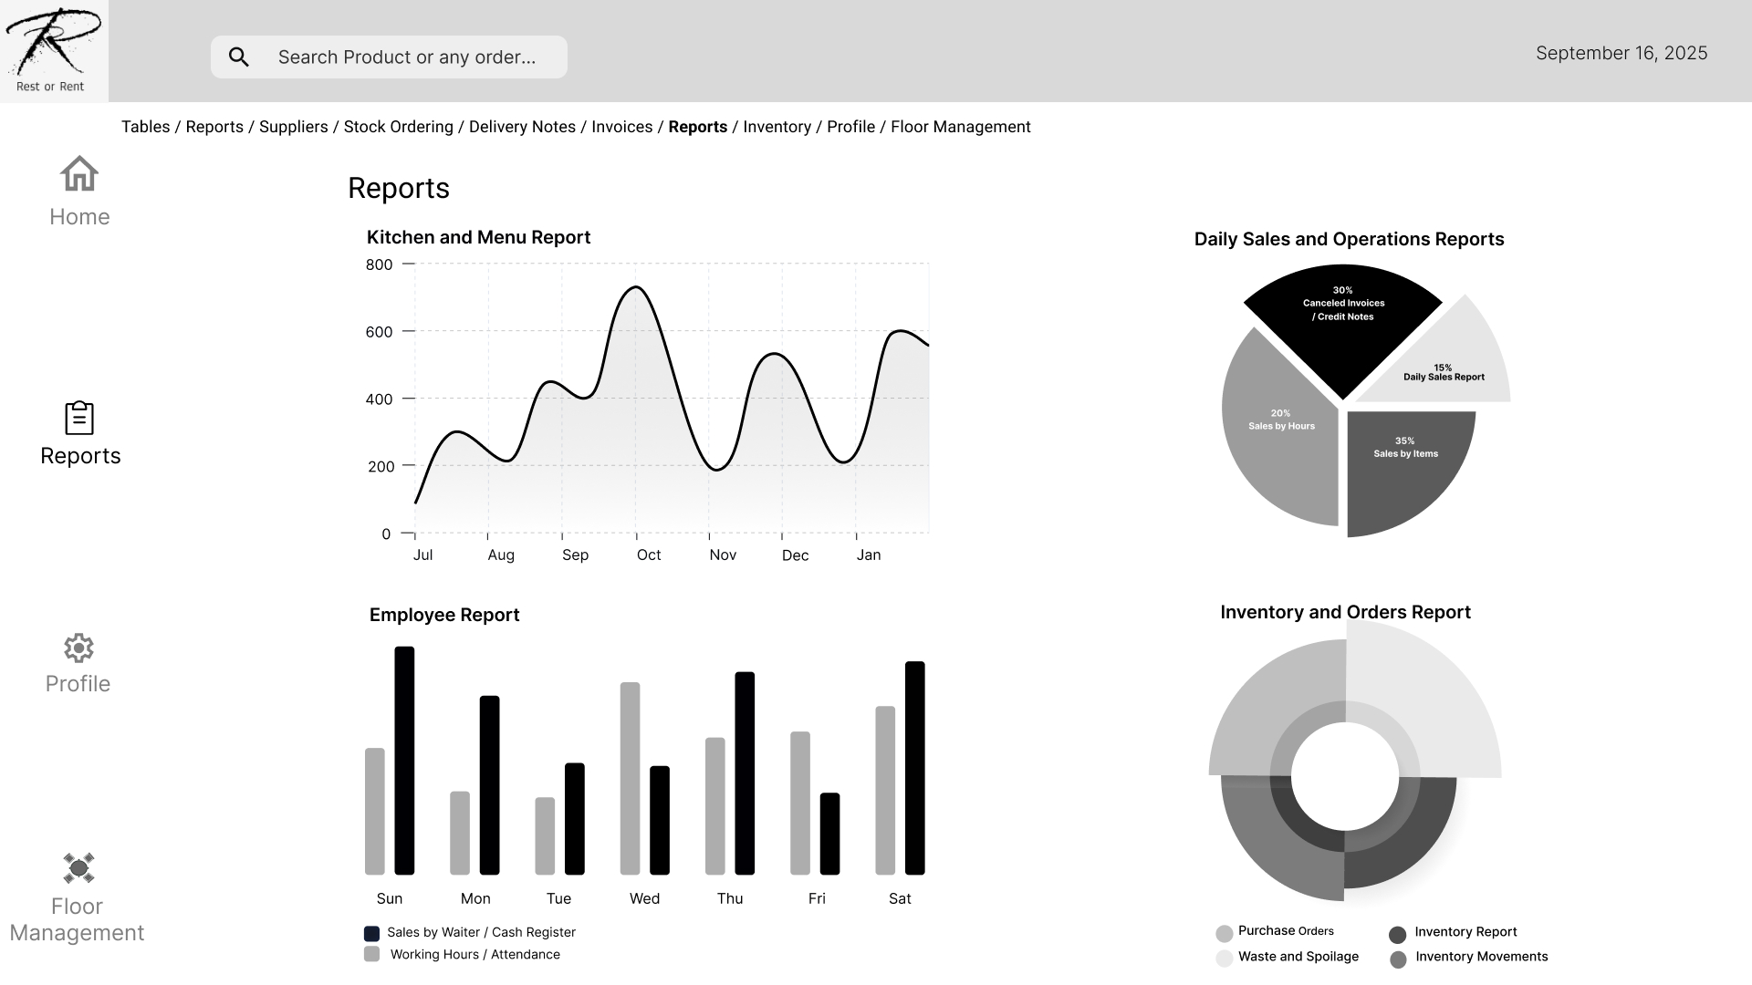1752x985 pixels.
Task: Click the Inventory Movements legend dot
Action: coord(1398,959)
